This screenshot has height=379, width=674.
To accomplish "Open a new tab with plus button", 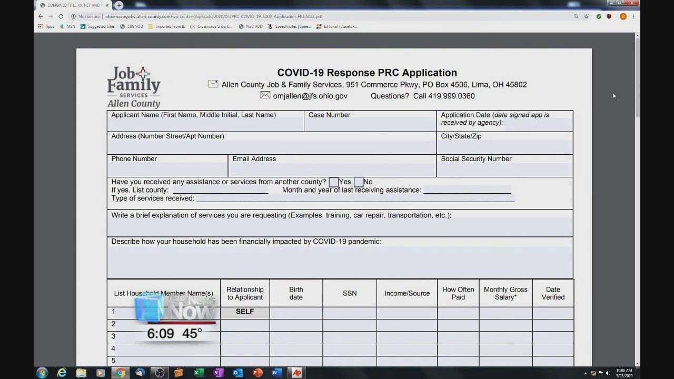I will point(119,5).
